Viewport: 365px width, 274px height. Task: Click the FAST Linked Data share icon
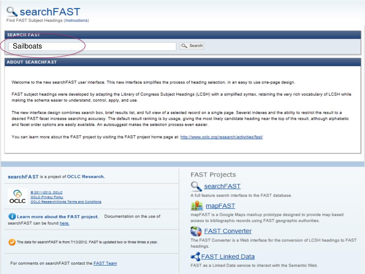click(x=195, y=257)
